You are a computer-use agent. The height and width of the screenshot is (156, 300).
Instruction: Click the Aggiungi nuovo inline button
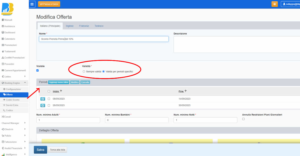tap(58, 82)
